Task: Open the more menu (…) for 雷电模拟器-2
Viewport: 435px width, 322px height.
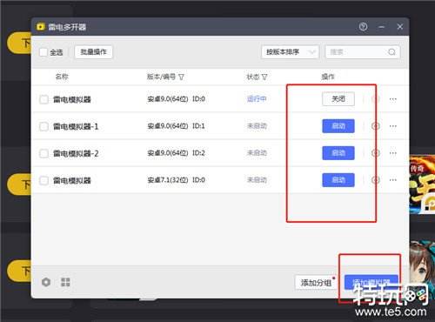Action: 393,153
